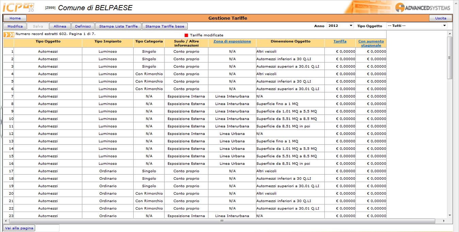Sort by Con aumento stagionale link
The height and width of the screenshot is (232, 459).
371,43
